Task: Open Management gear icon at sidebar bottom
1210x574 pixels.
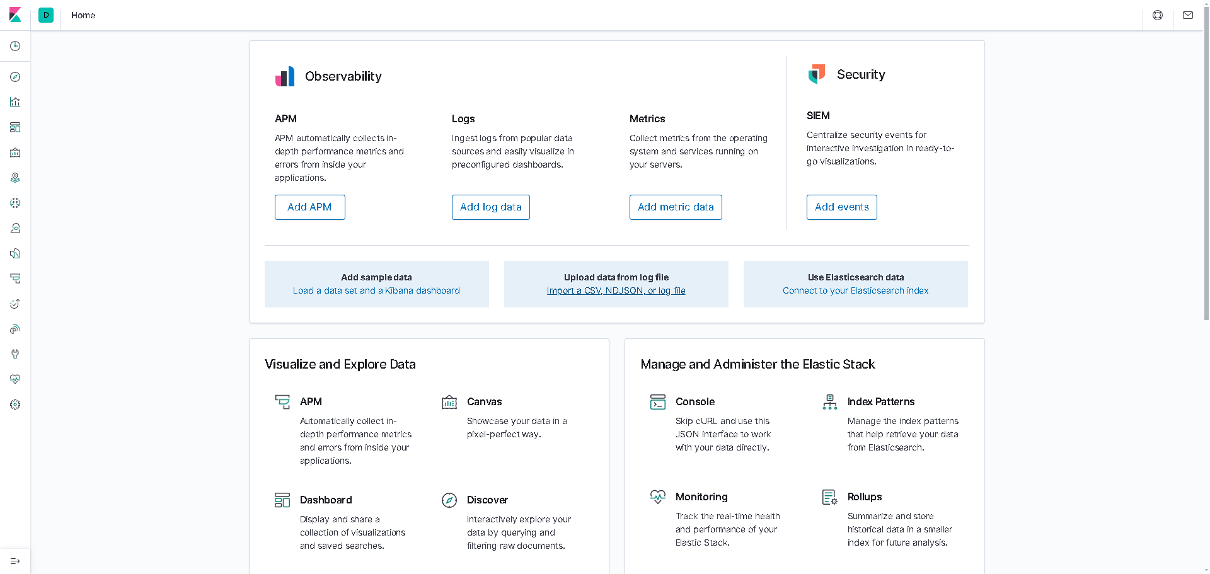Action: pos(15,405)
